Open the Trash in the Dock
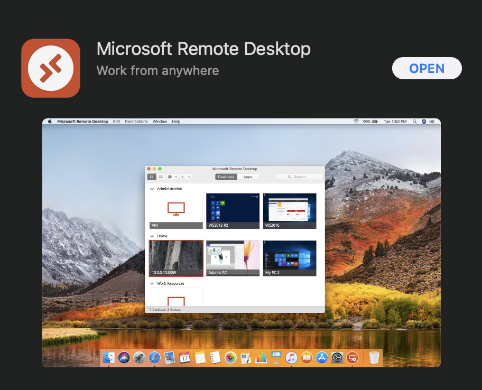This screenshot has width=482, height=390. click(x=374, y=357)
